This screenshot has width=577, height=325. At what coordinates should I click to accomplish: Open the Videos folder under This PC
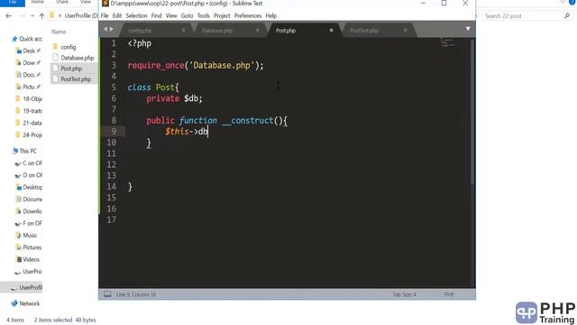coord(28,259)
